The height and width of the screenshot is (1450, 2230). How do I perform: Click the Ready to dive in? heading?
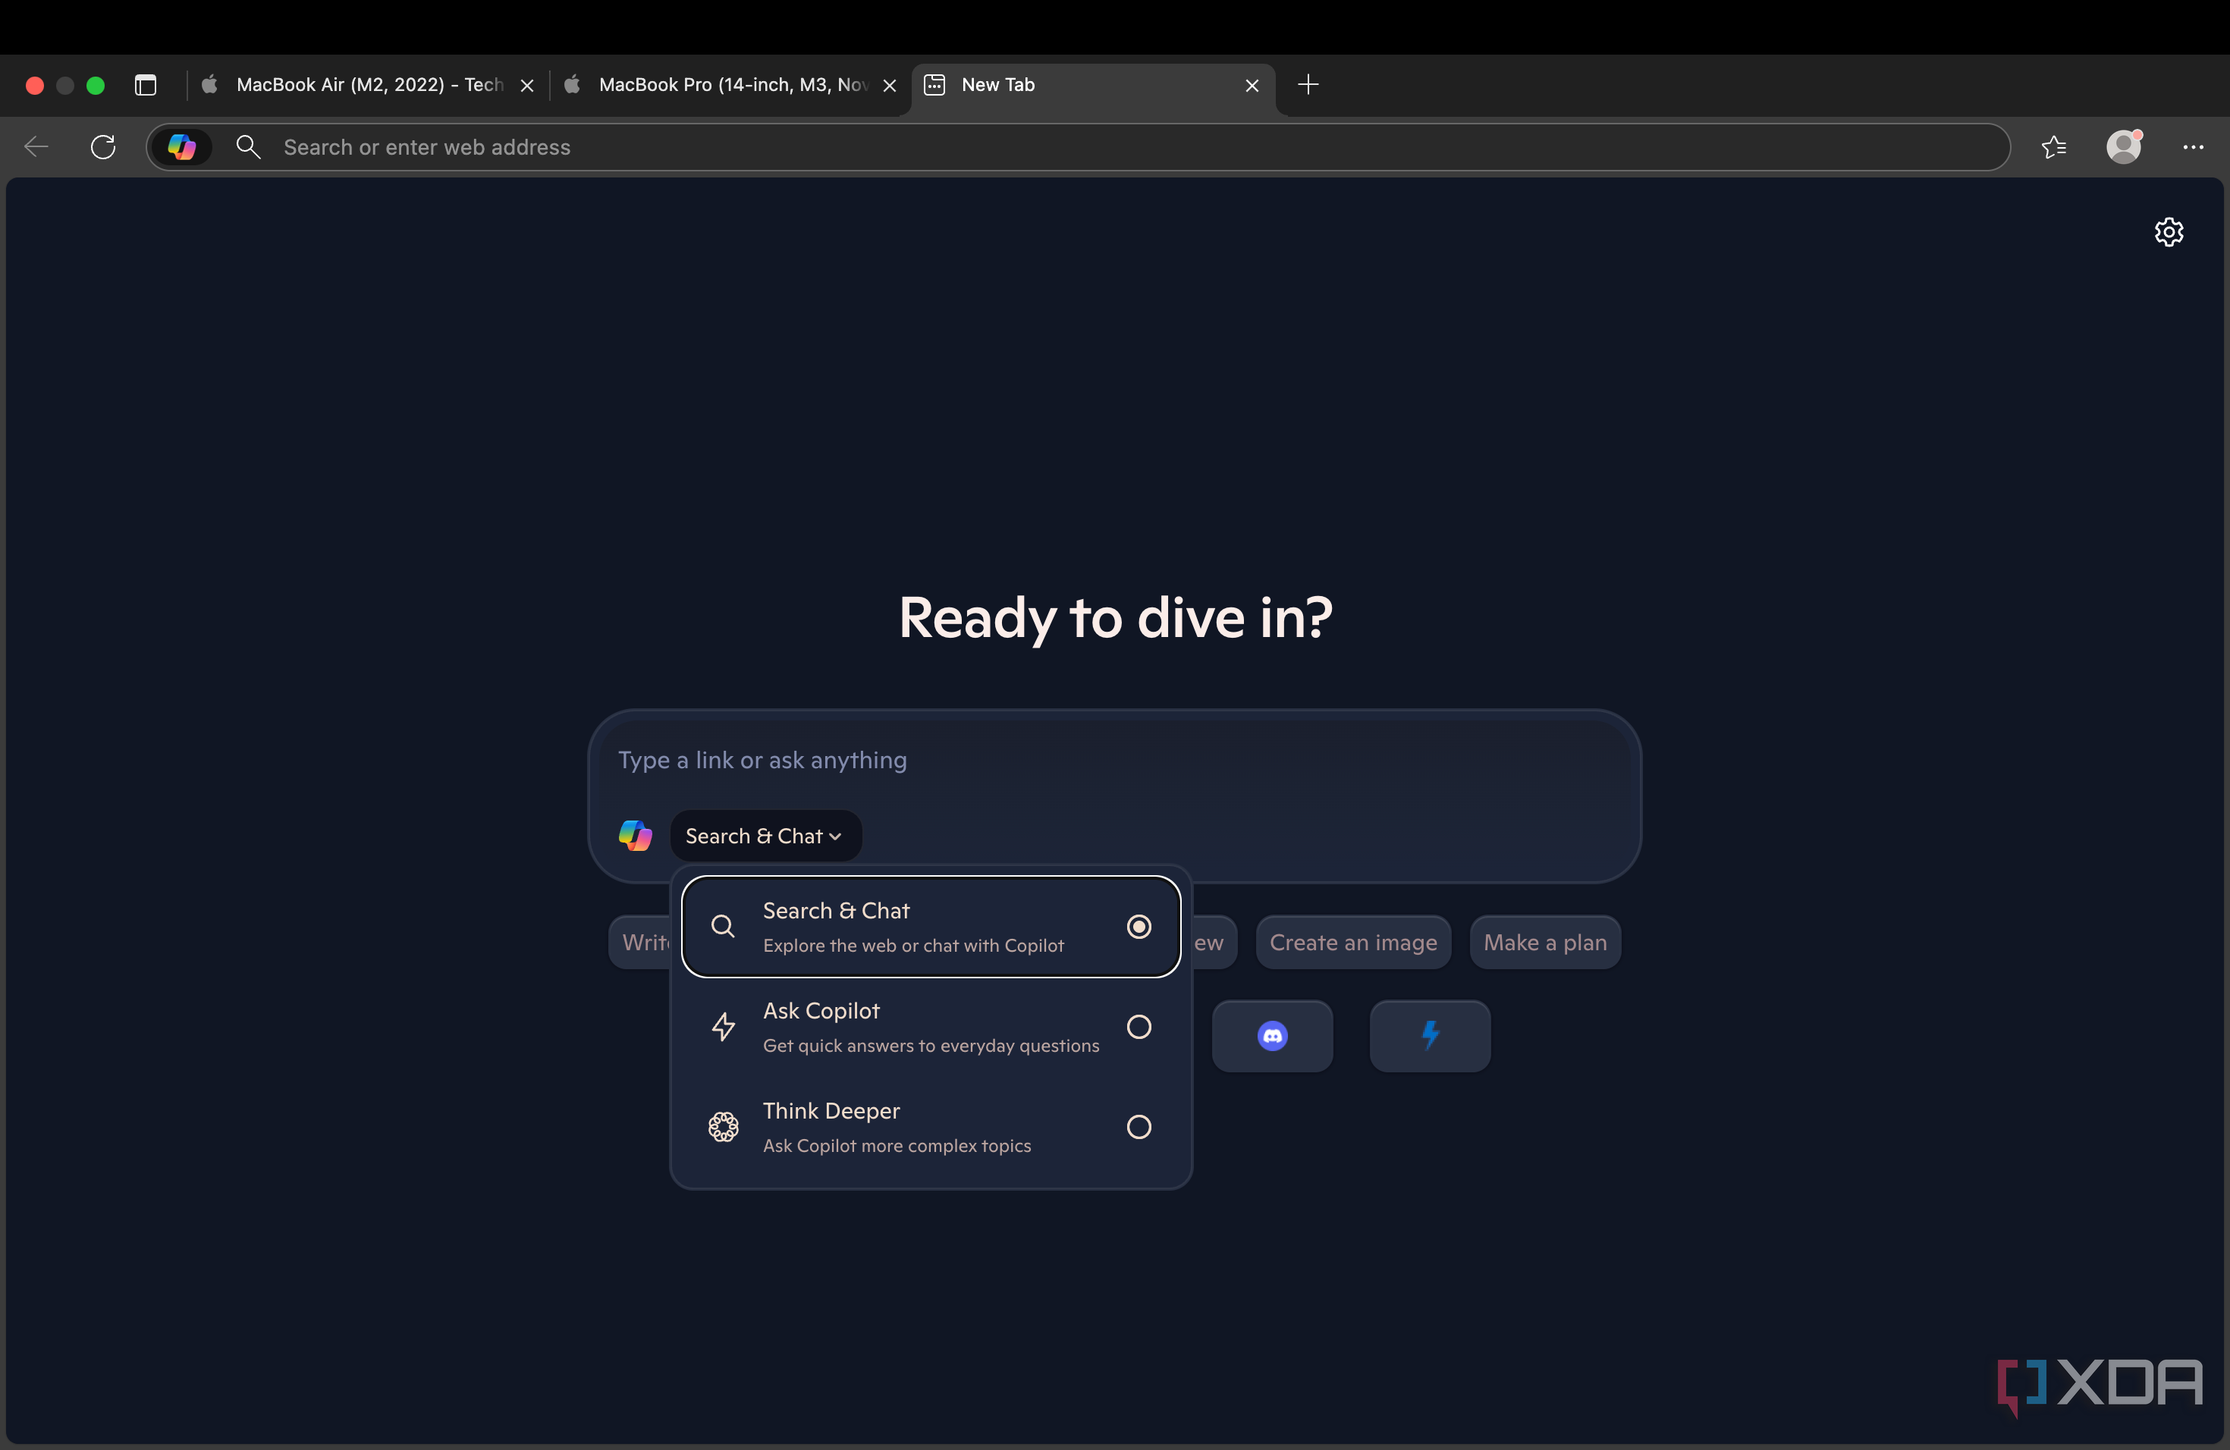point(1115,618)
